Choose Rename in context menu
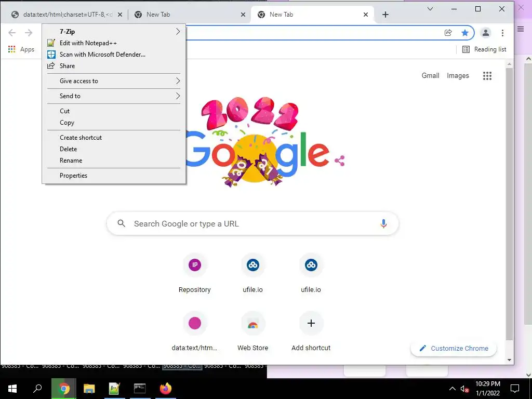The height and width of the screenshot is (399, 532). pyautogui.click(x=114, y=161)
